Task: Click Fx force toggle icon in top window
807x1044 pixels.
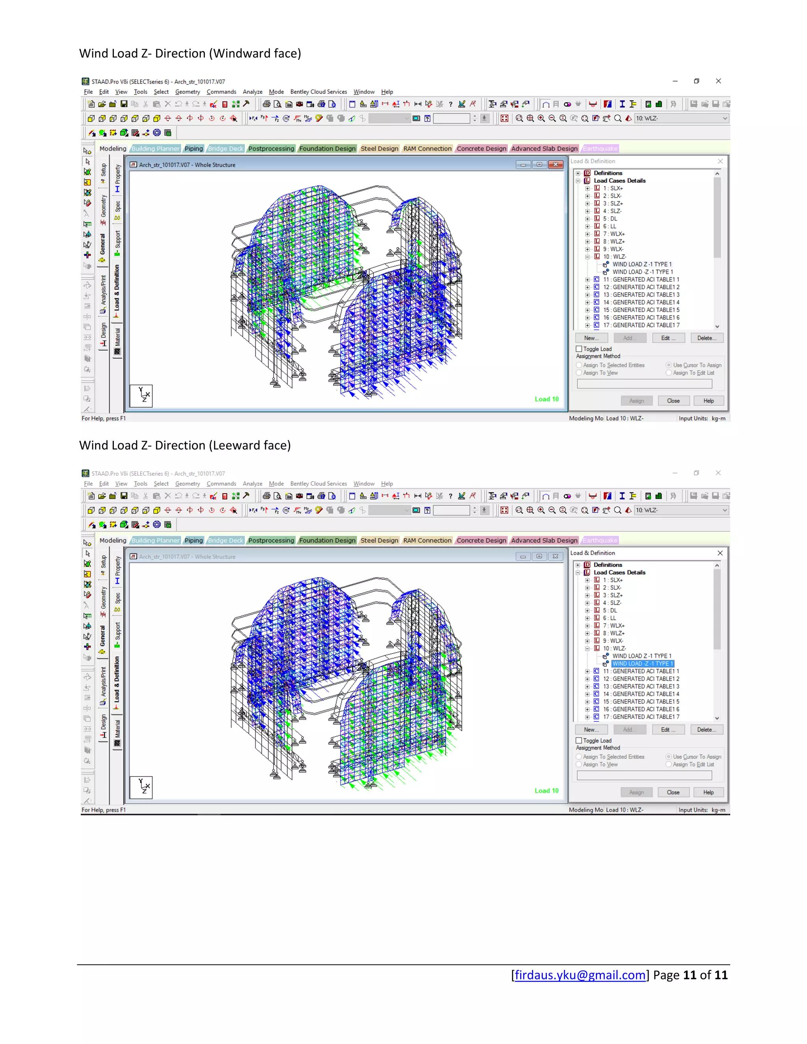Action: [x=253, y=119]
